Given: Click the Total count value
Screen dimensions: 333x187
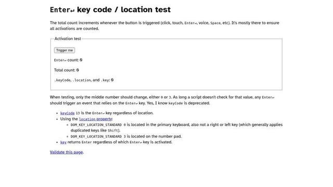Looking at the screenshot, I should (x=78, y=70).
